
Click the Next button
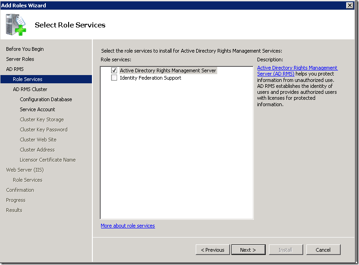[248, 249]
